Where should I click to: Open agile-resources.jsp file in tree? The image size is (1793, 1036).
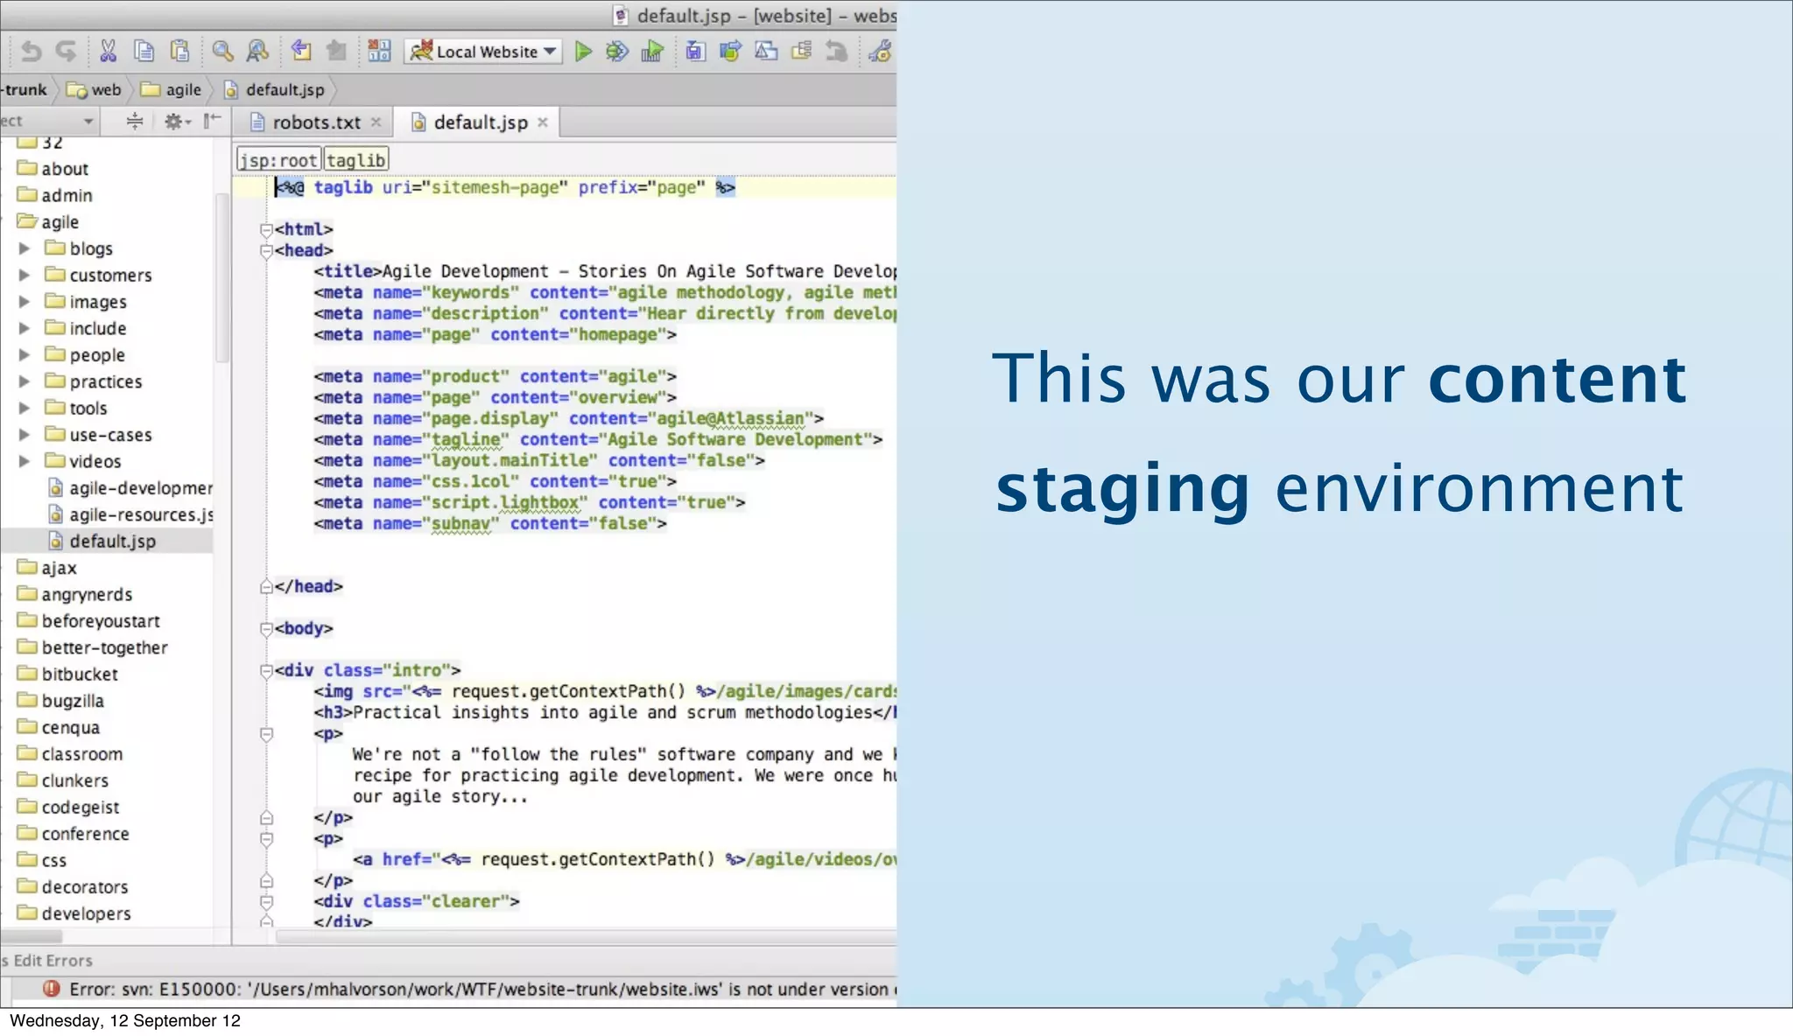point(130,514)
